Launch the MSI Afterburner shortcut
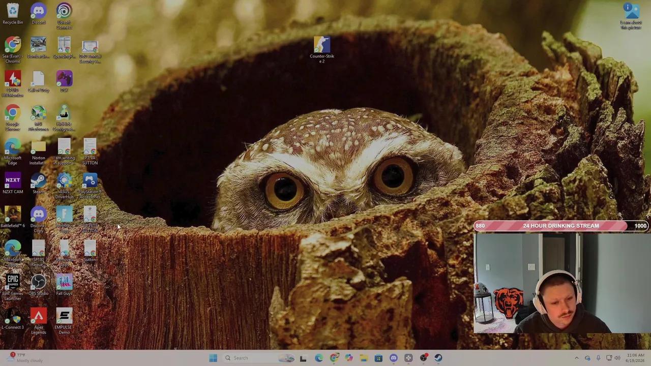This screenshot has width=651, height=366. [x=39, y=118]
